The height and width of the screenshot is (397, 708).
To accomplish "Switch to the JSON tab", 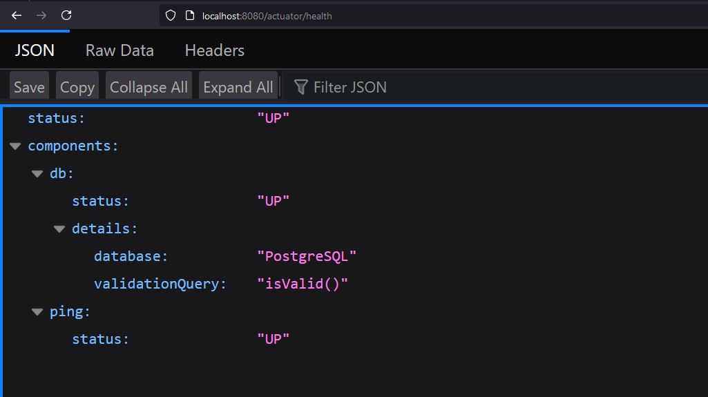I will (x=35, y=50).
